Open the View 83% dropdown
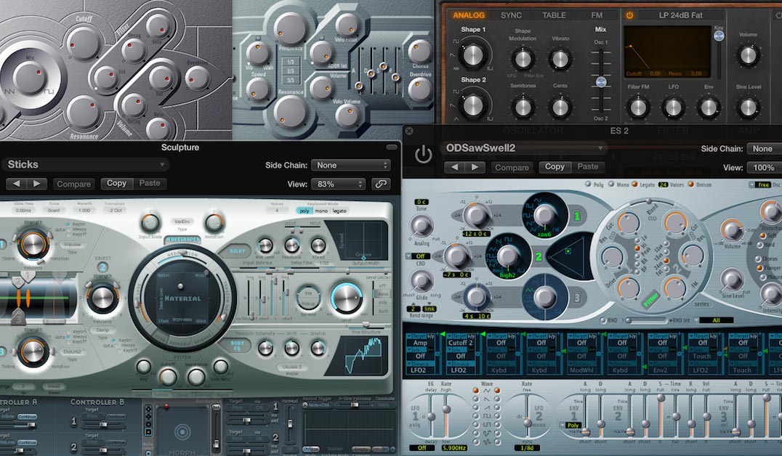 pos(338,184)
